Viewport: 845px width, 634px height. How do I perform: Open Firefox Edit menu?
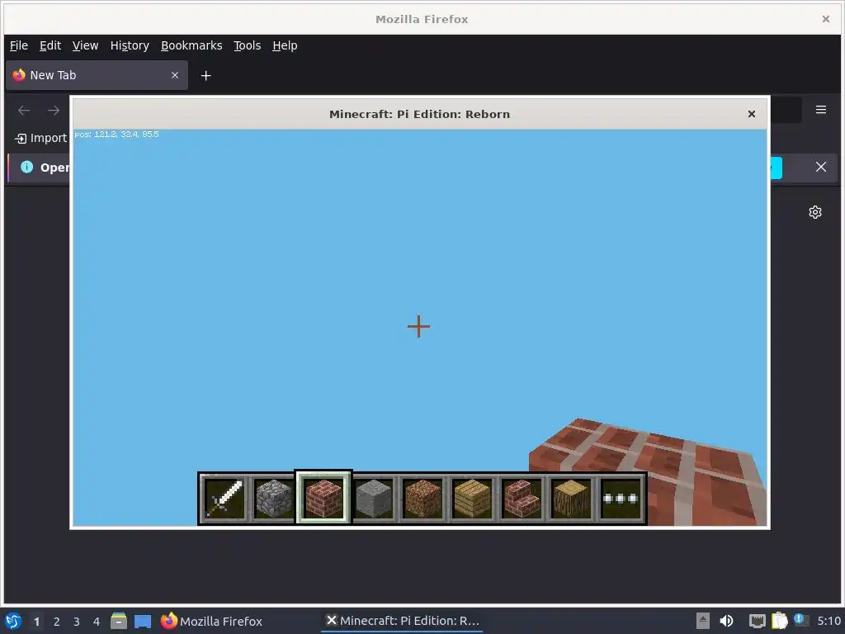click(50, 45)
